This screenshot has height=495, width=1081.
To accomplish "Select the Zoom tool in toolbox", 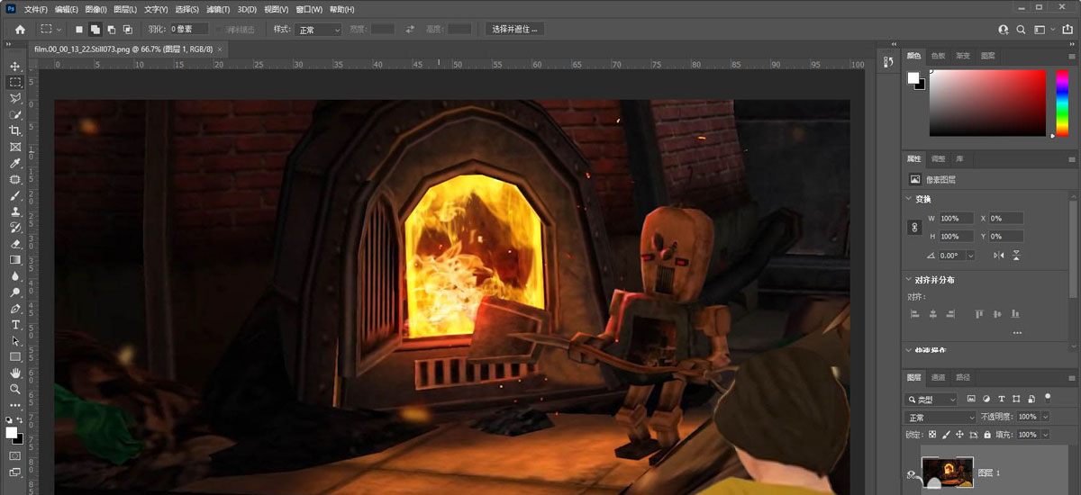I will coord(15,389).
